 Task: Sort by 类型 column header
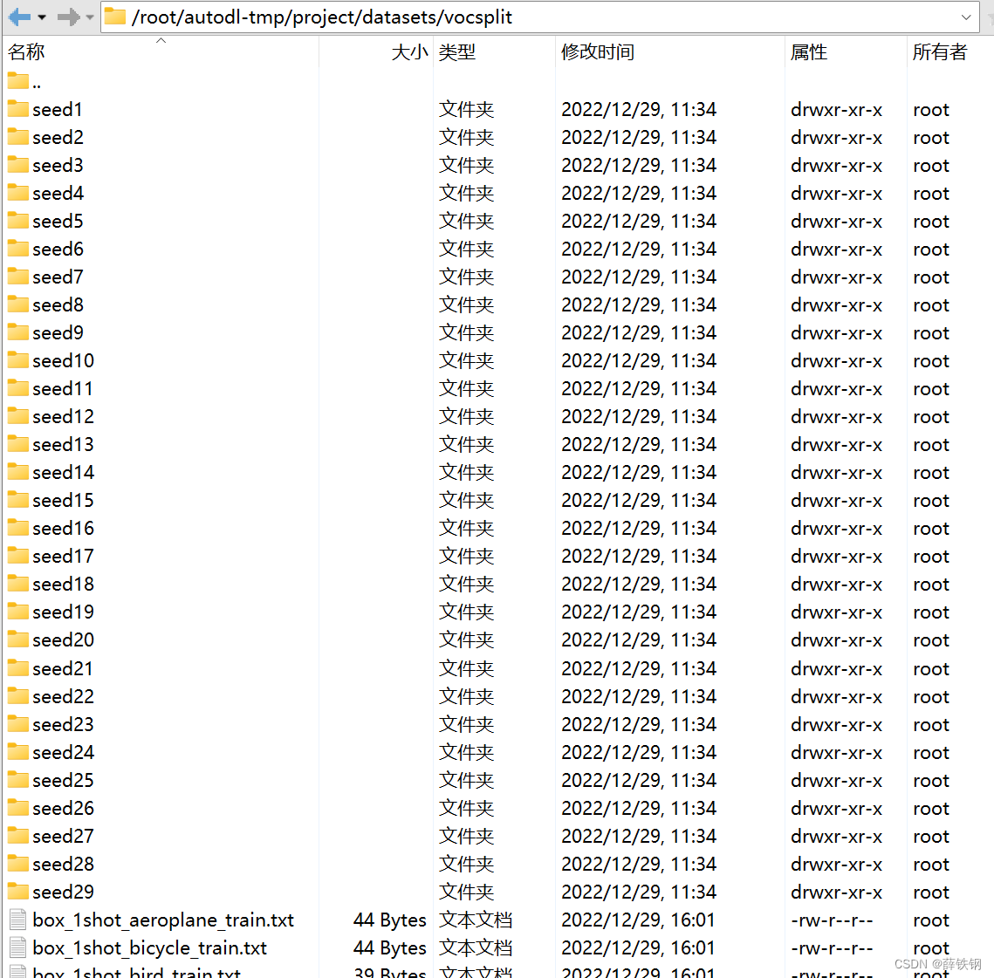tap(495, 52)
